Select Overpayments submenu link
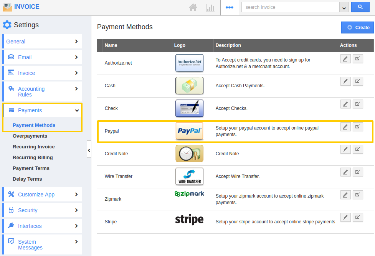The image size is (375, 256). point(30,136)
